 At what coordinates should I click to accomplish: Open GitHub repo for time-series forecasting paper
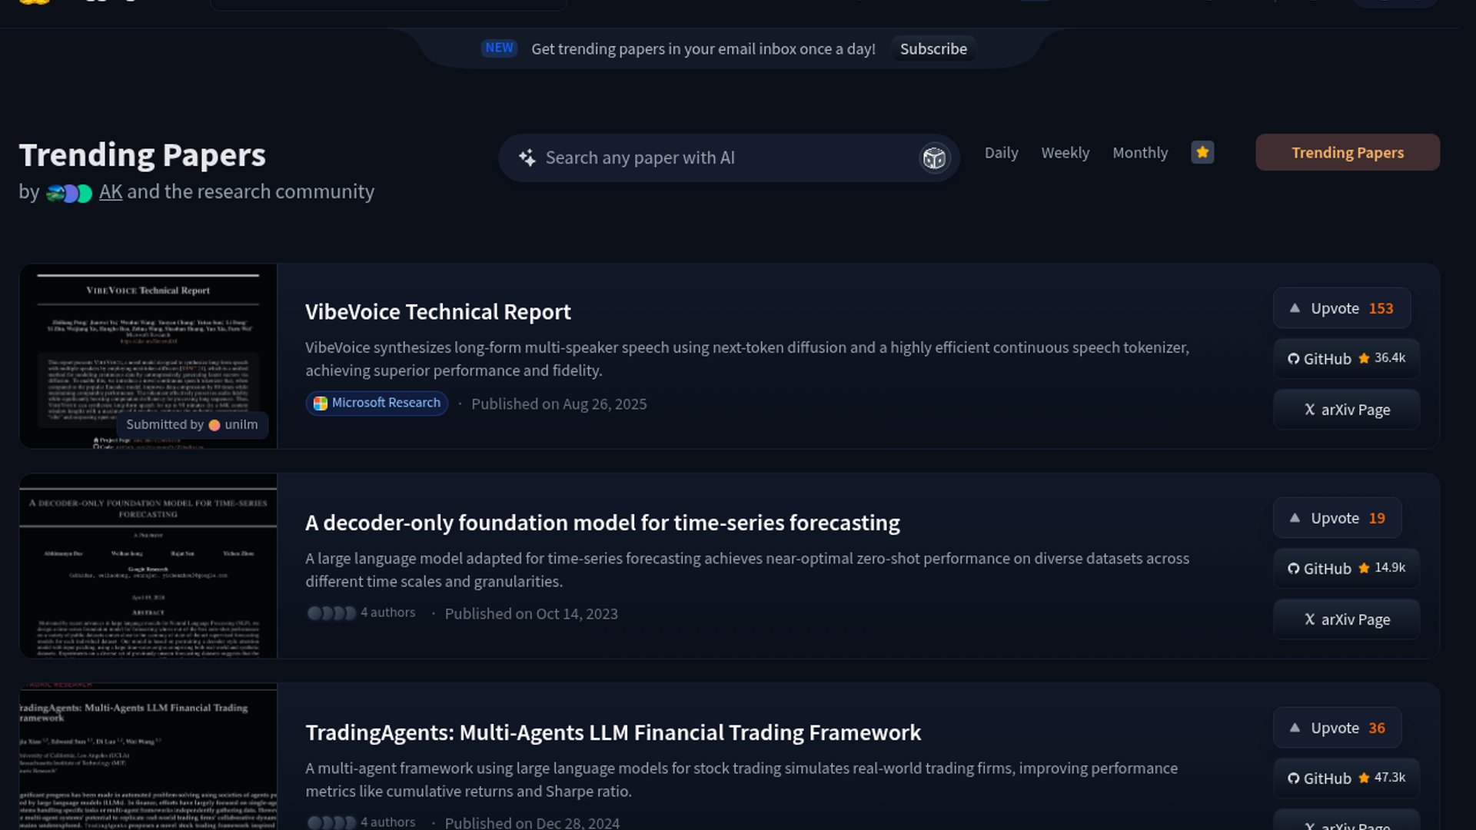click(x=1346, y=569)
